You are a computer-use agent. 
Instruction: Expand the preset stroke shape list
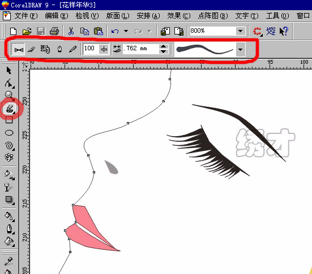240,49
